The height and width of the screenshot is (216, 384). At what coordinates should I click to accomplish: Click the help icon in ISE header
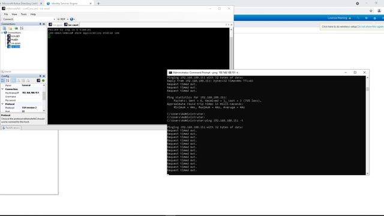pyautogui.click(x=367, y=18)
